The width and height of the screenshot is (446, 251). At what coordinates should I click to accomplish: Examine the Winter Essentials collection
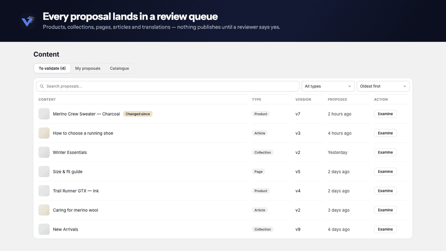tap(385, 152)
